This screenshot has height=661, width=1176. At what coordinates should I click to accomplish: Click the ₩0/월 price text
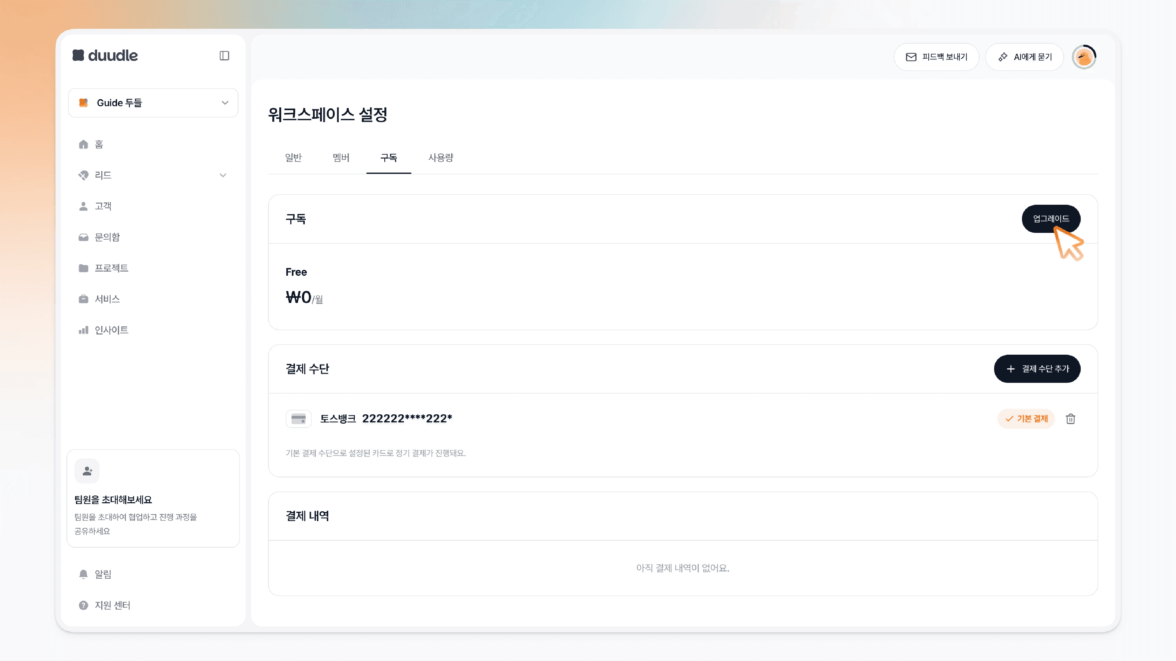click(304, 297)
